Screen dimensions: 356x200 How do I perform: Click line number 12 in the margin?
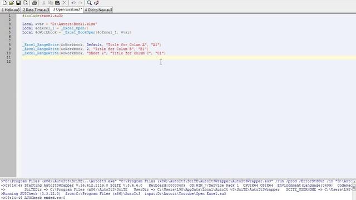(x=8, y=62)
